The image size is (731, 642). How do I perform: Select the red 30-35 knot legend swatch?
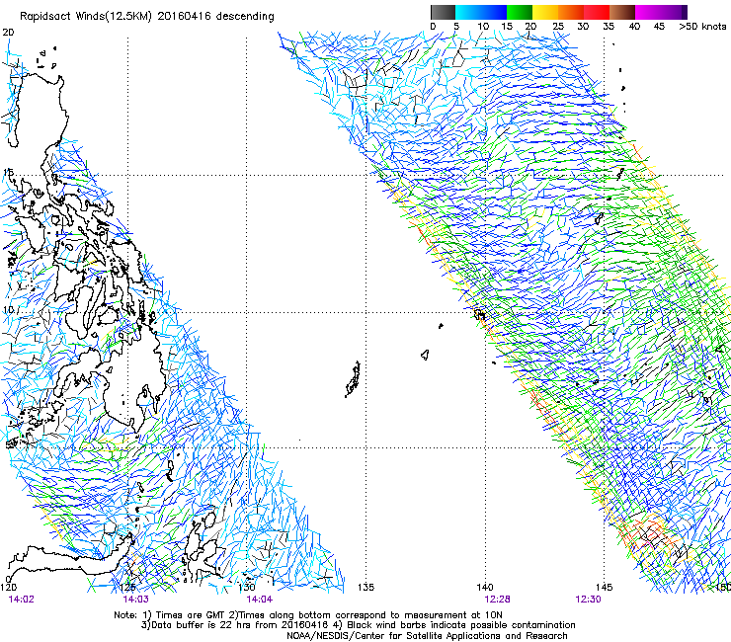click(x=597, y=12)
